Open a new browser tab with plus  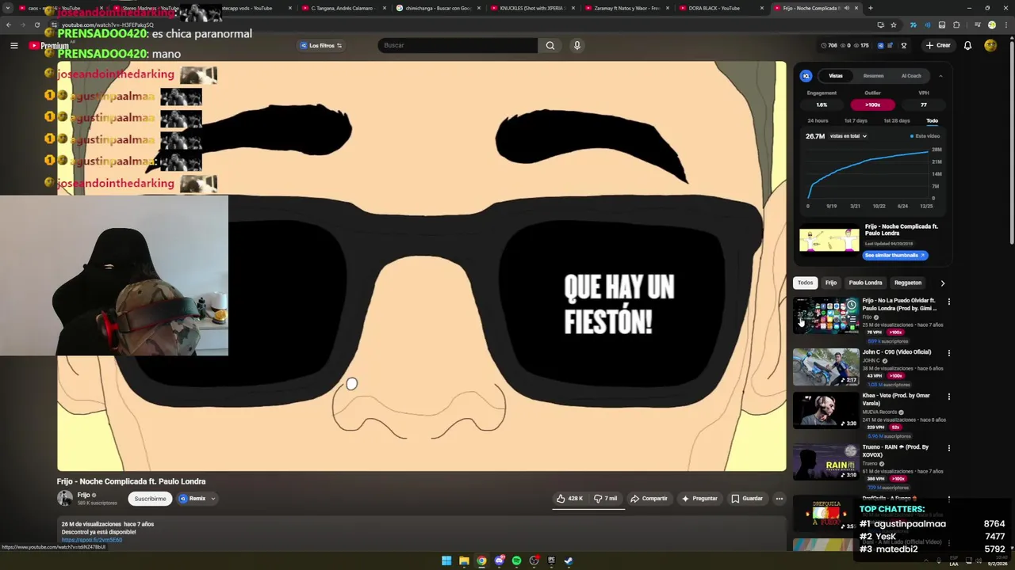871,8
